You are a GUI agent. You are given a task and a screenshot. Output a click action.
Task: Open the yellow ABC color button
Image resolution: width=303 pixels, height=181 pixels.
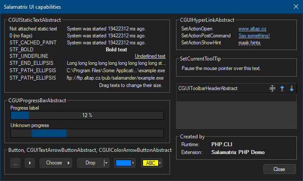151,163
